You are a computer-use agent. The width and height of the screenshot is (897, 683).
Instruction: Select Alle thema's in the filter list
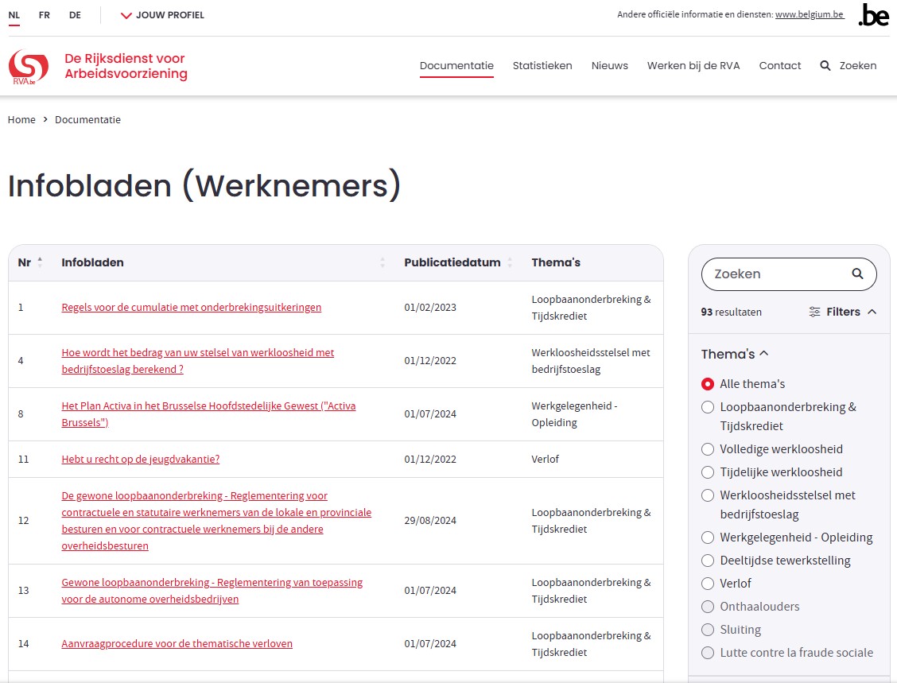point(708,383)
